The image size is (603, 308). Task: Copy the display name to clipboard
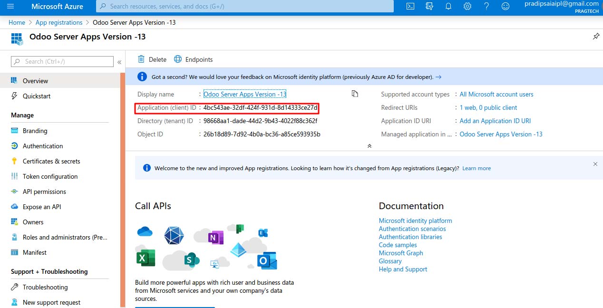click(x=355, y=94)
